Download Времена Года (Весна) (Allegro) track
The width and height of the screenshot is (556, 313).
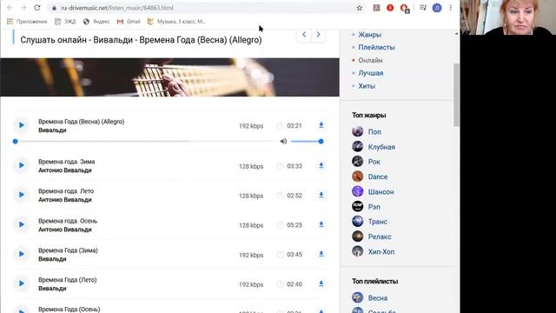pos(321,125)
